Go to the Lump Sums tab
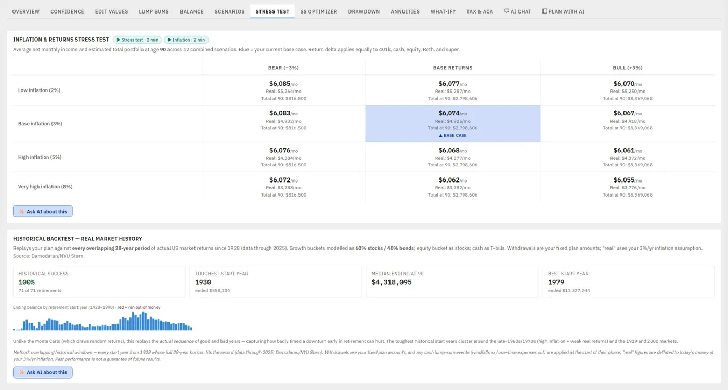728x390 pixels. pyautogui.click(x=154, y=11)
